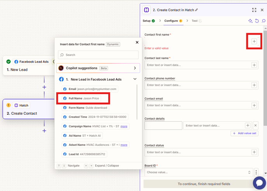The width and height of the screenshot is (267, 191).
Task: Add a step below Create Contact node
Action: coord(44,131)
